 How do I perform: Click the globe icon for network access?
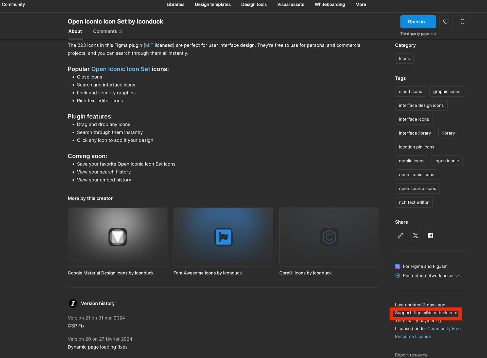(x=398, y=276)
